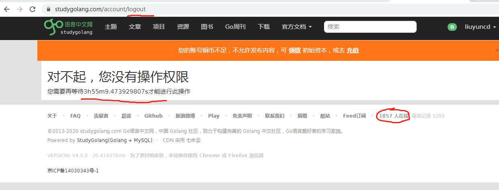Image resolution: width=499 pixels, height=190 pixels.
Task: Open the Go周刊 nav menu item
Action: (x=235, y=27)
